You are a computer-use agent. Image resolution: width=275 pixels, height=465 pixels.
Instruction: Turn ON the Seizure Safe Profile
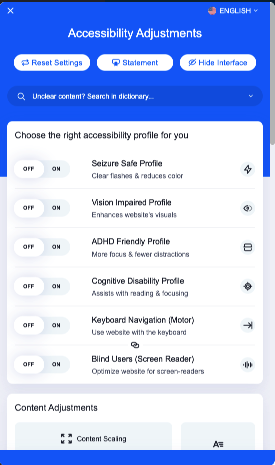[56, 169]
